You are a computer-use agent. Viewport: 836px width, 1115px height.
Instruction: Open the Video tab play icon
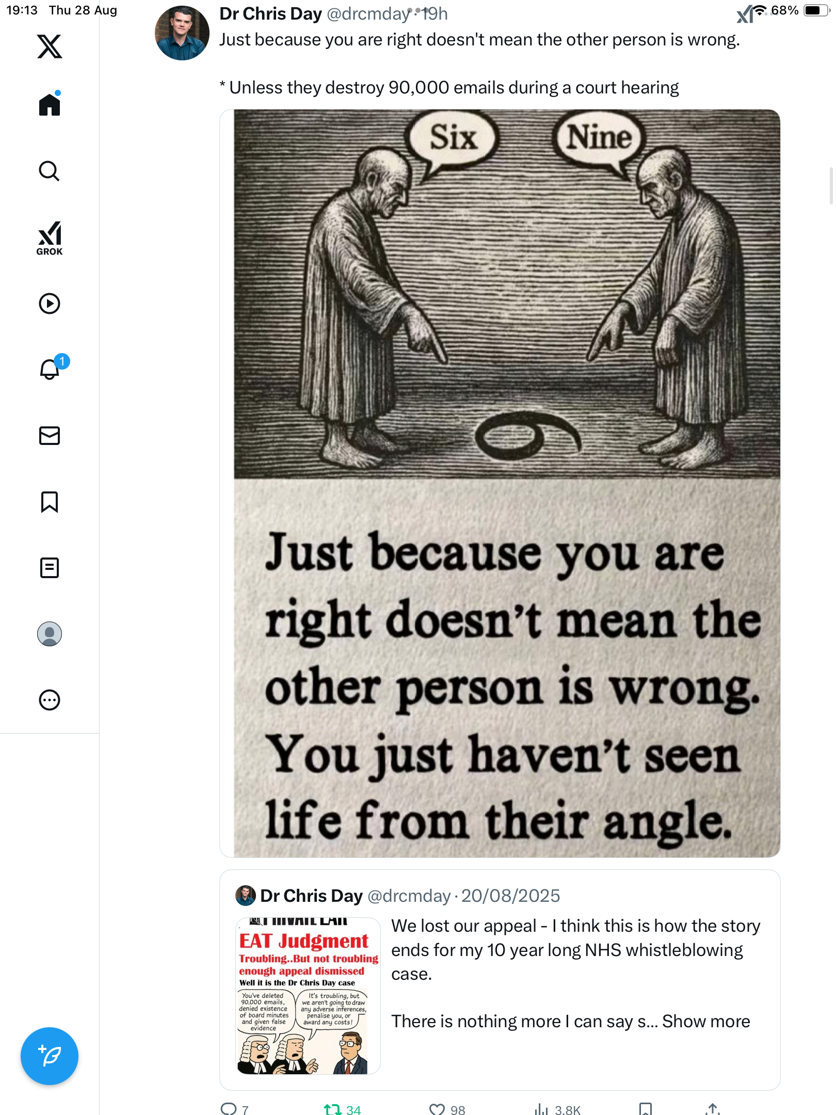coord(50,304)
